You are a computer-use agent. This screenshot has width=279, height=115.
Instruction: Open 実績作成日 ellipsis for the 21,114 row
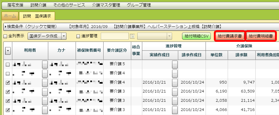pos(175,101)
